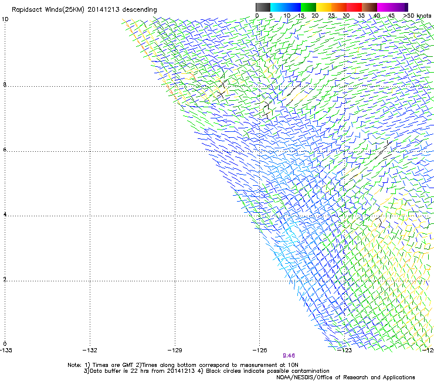Click the gray 0-5 knots legend swatch

point(263,7)
